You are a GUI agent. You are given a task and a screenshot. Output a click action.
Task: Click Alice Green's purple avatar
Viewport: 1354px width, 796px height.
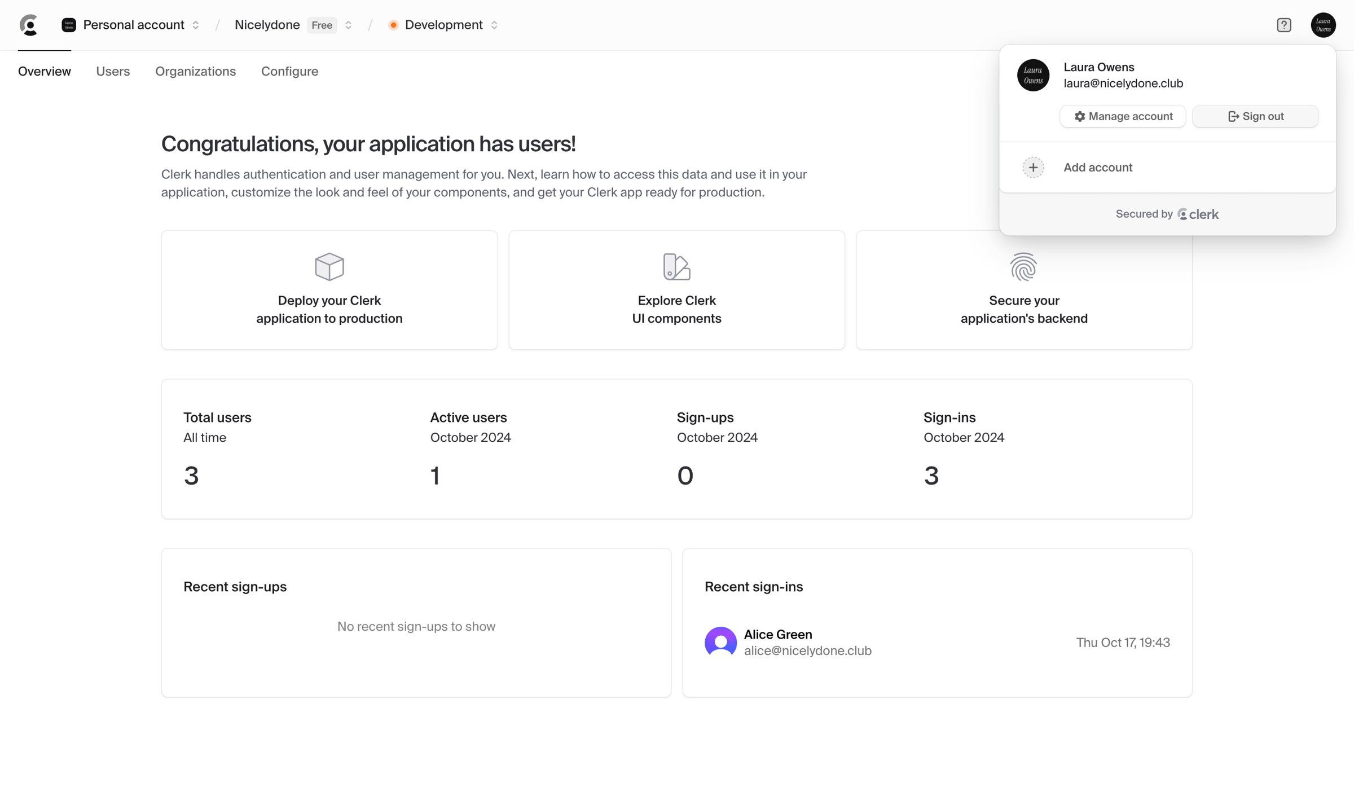click(720, 642)
